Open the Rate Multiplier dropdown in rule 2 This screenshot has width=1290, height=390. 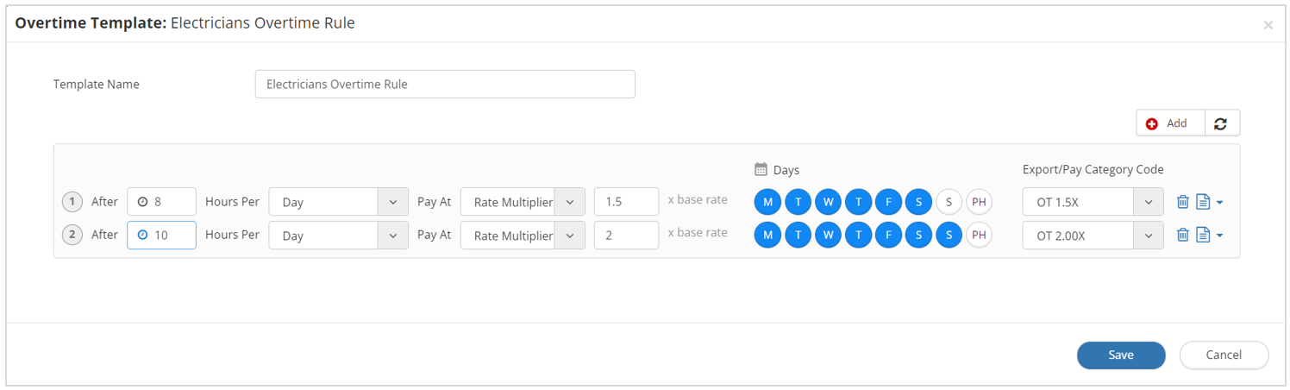[523, 235]
